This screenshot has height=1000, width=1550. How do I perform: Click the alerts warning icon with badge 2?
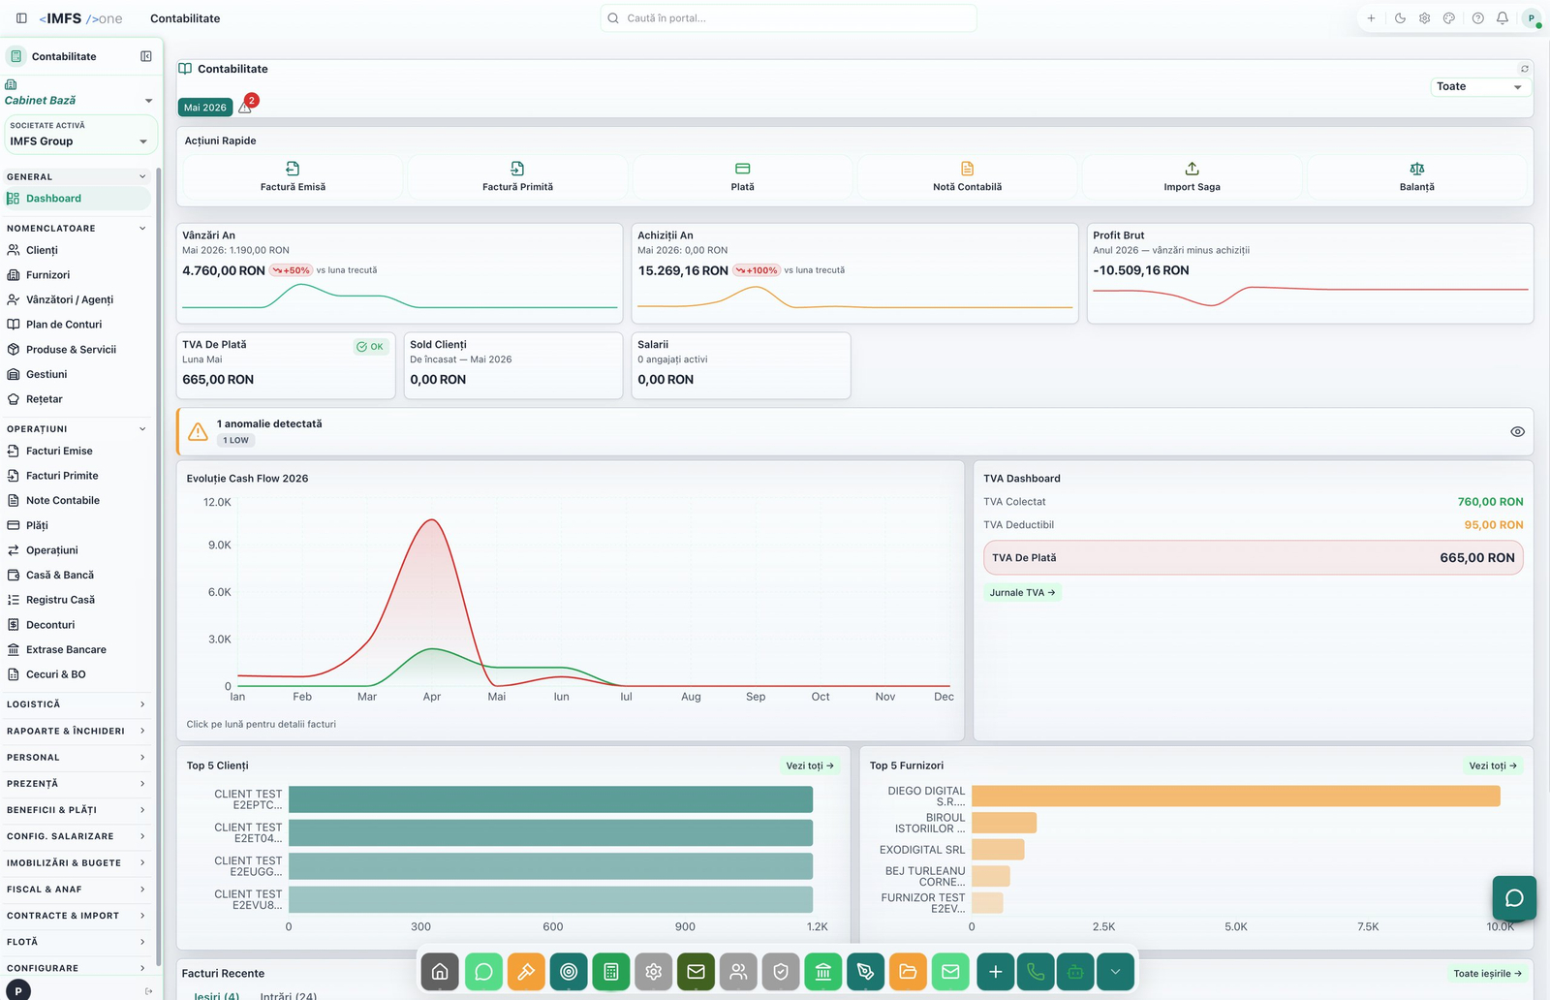coord(246,107)
